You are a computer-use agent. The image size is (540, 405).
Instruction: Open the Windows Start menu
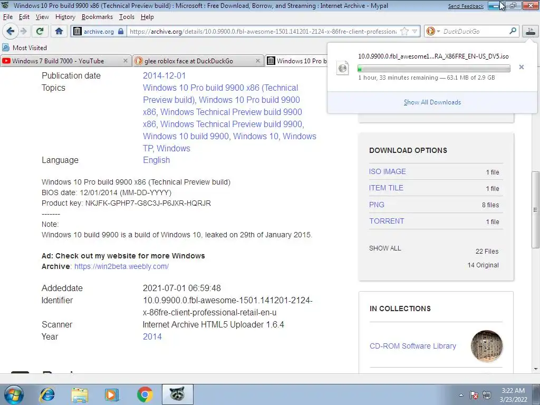pos(14,394)
